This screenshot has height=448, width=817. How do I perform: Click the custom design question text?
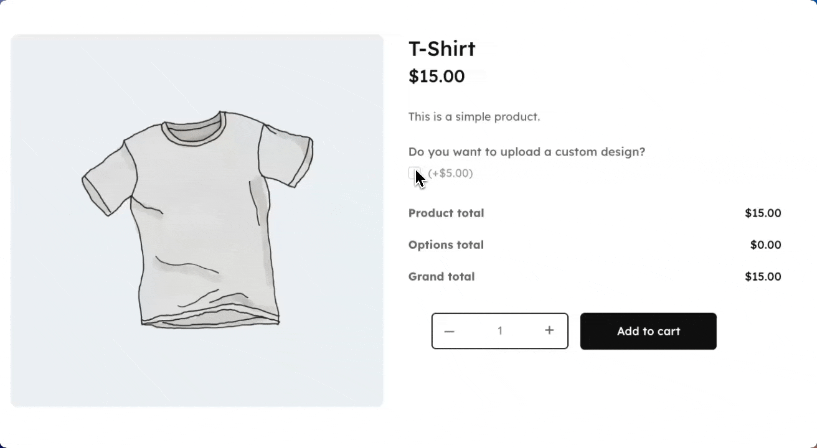tap(527, 151)
